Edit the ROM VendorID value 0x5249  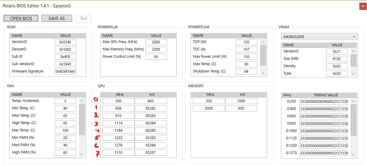click(x=65, y=42)
